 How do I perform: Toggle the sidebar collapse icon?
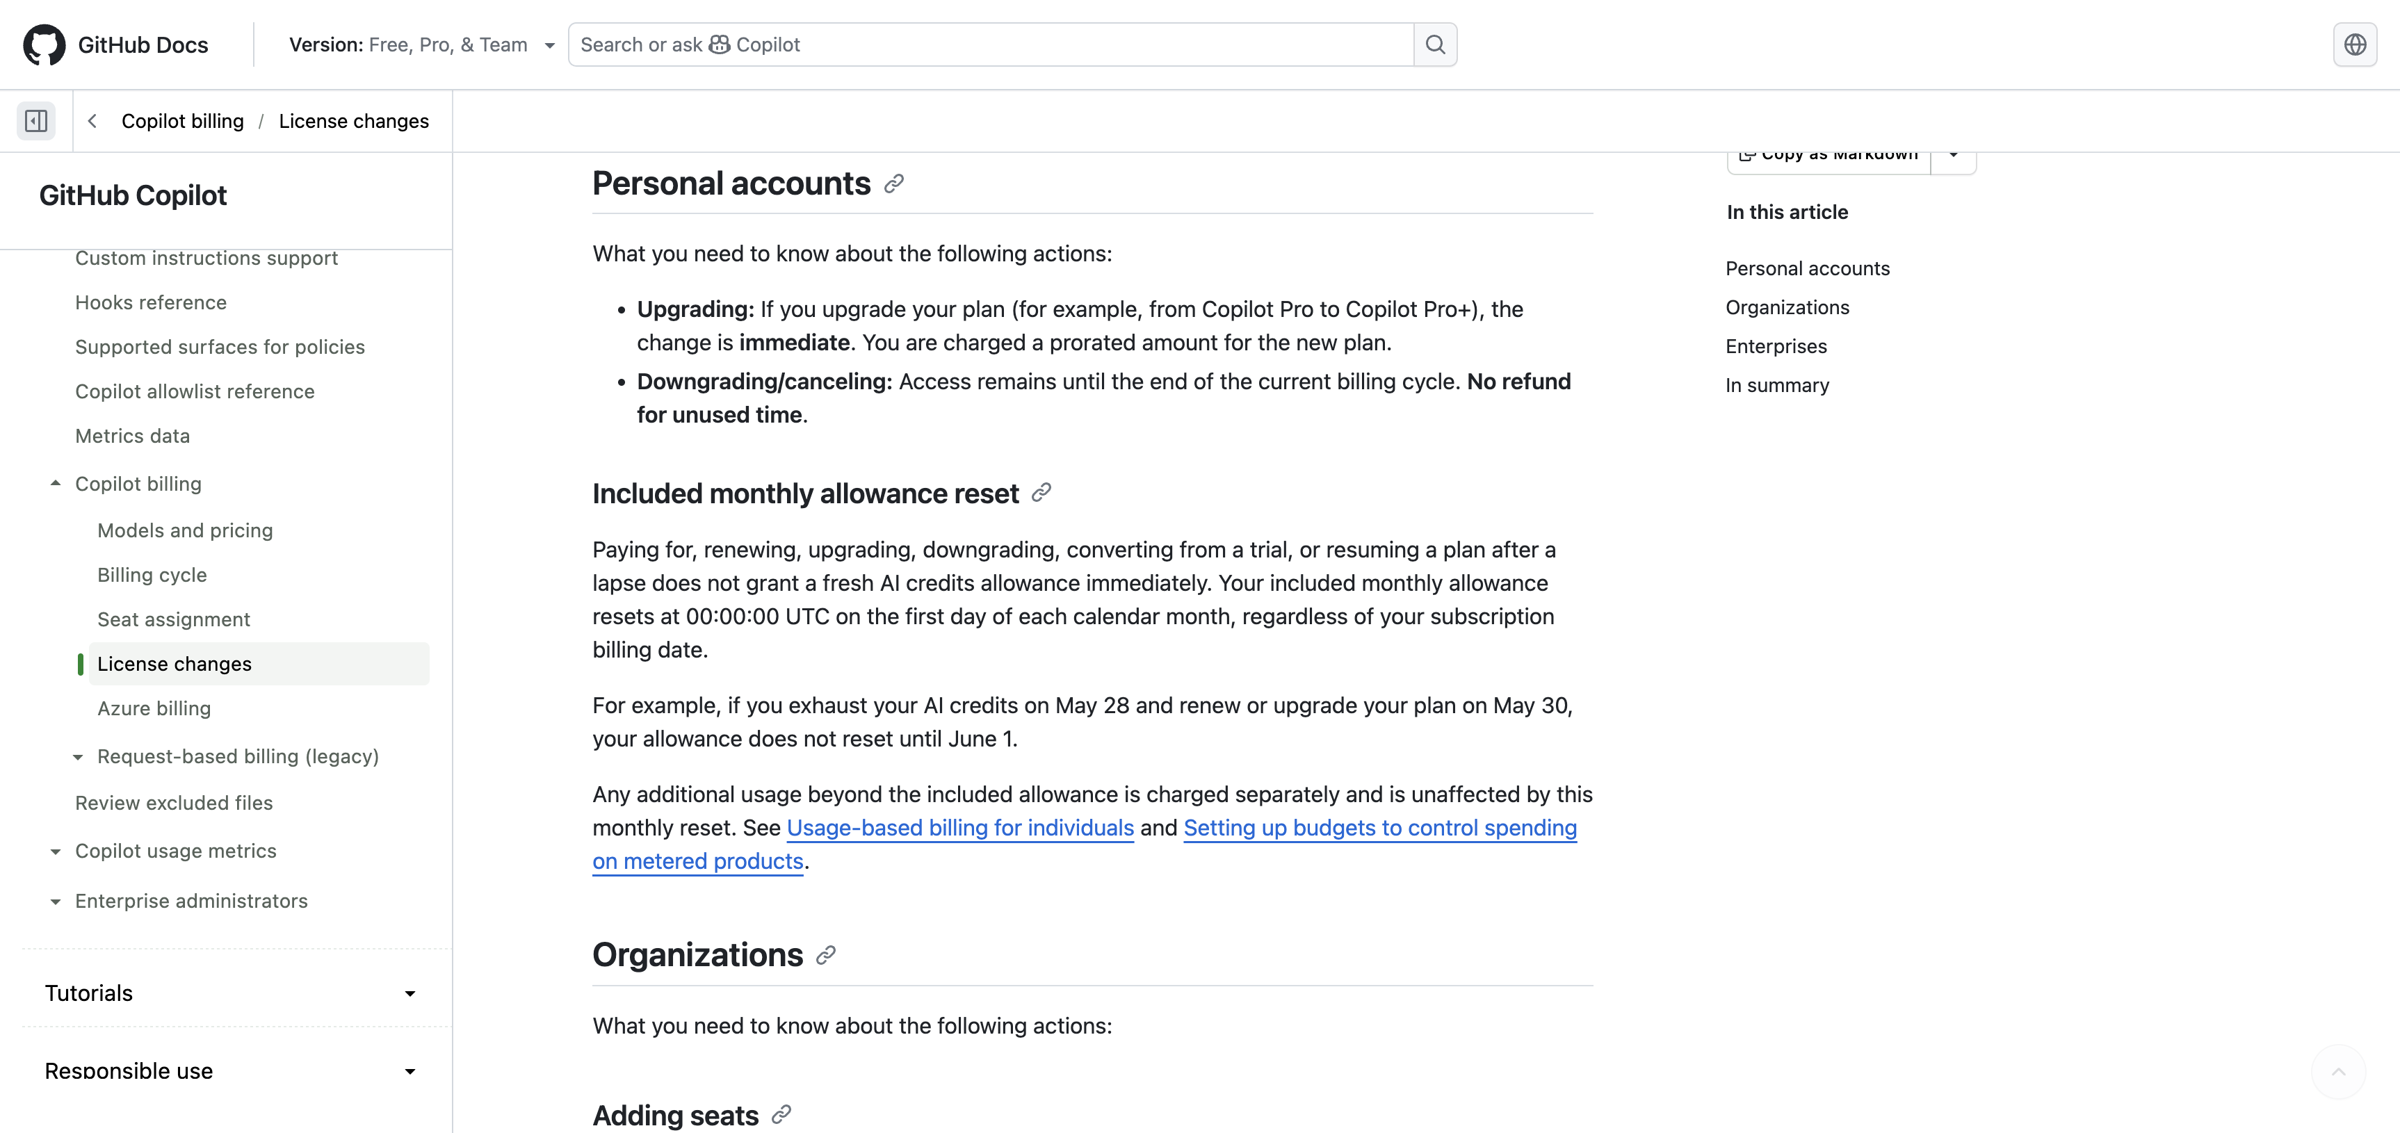click(36, 121)
